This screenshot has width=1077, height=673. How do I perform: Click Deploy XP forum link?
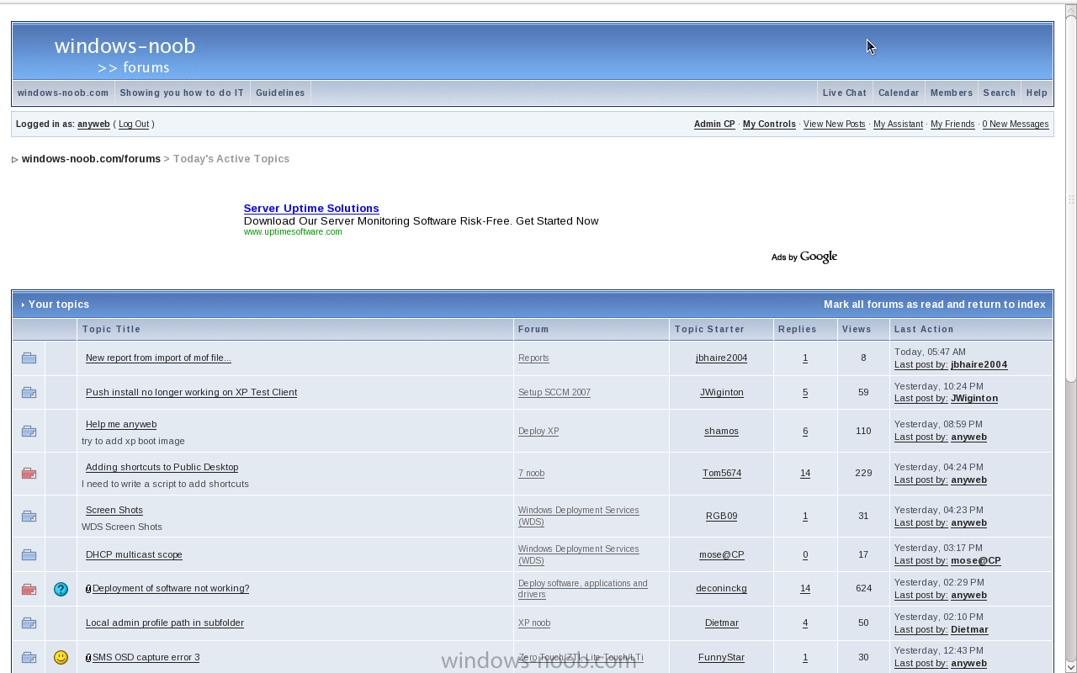point(538,432)
